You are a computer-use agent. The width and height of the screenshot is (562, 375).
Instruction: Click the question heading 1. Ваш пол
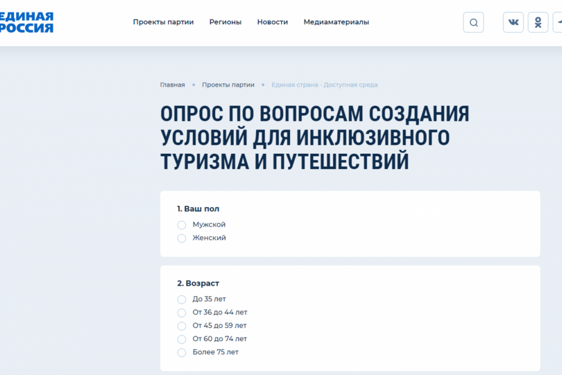click(198, 209)
